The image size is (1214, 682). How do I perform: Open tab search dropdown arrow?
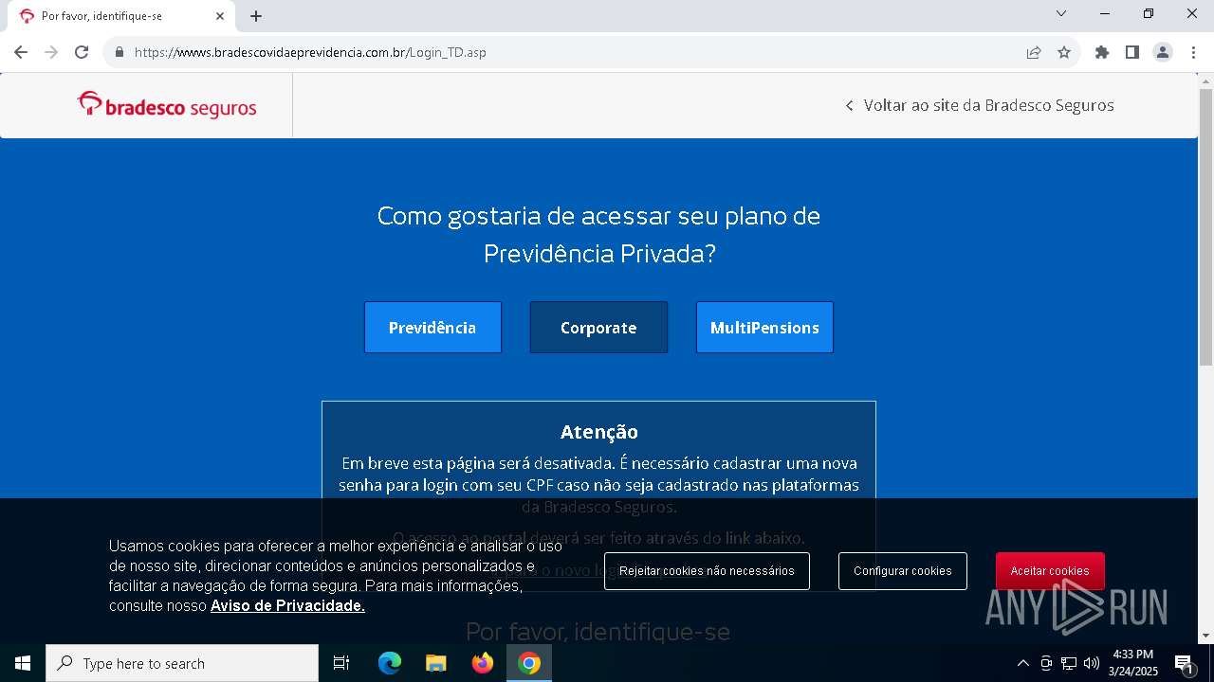pyautogui.click(x=1061, y=13)
